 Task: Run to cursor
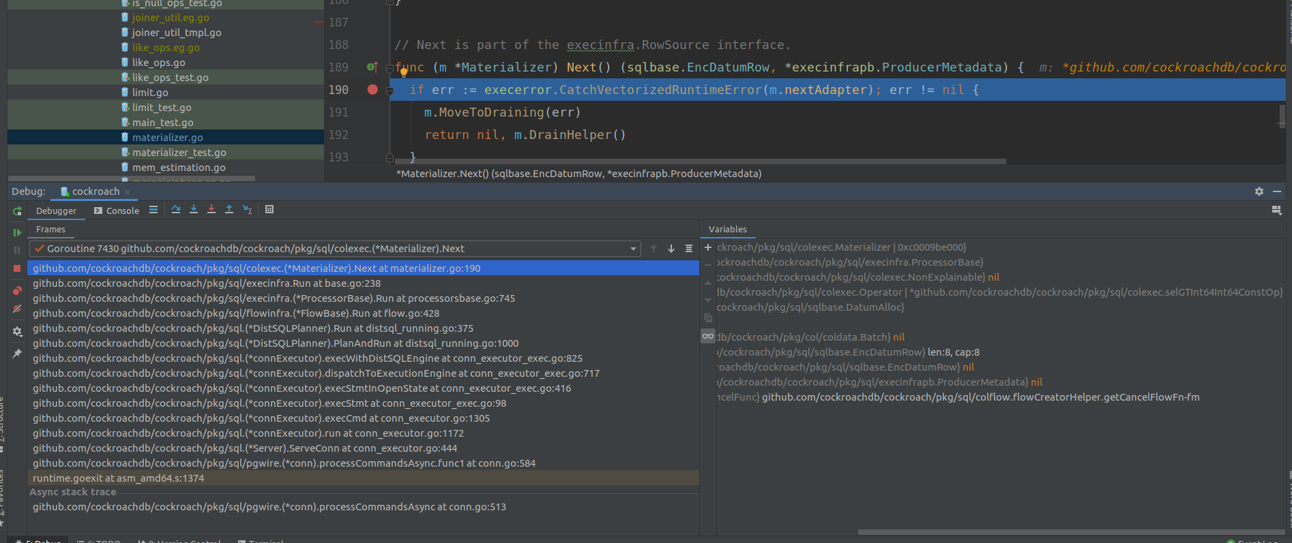coord(248,210)
